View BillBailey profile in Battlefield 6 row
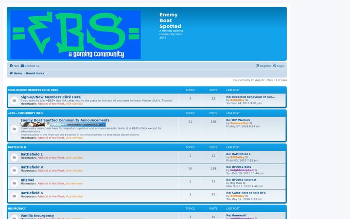350x219 pixels. pos(237,196)
